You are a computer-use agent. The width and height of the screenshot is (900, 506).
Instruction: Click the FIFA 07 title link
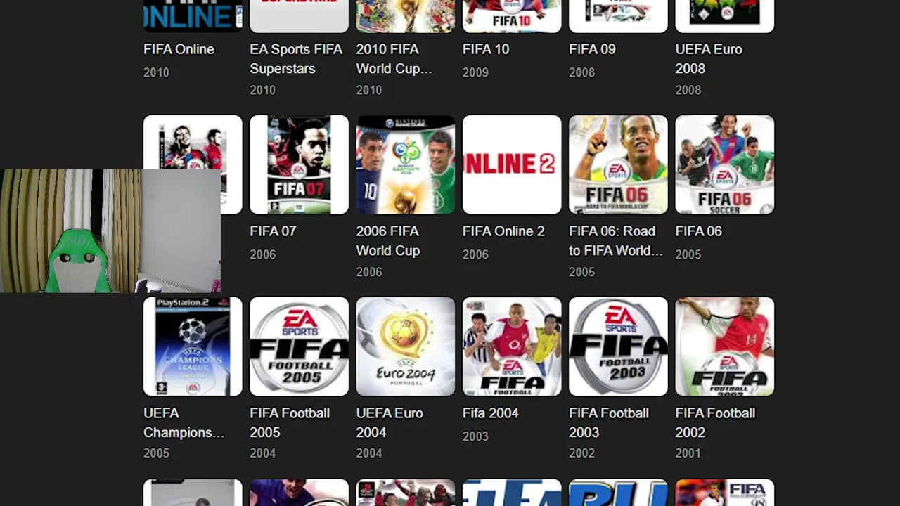(273, 231)
